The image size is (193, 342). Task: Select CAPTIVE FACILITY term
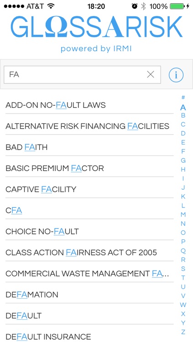[x=89, y=190]
